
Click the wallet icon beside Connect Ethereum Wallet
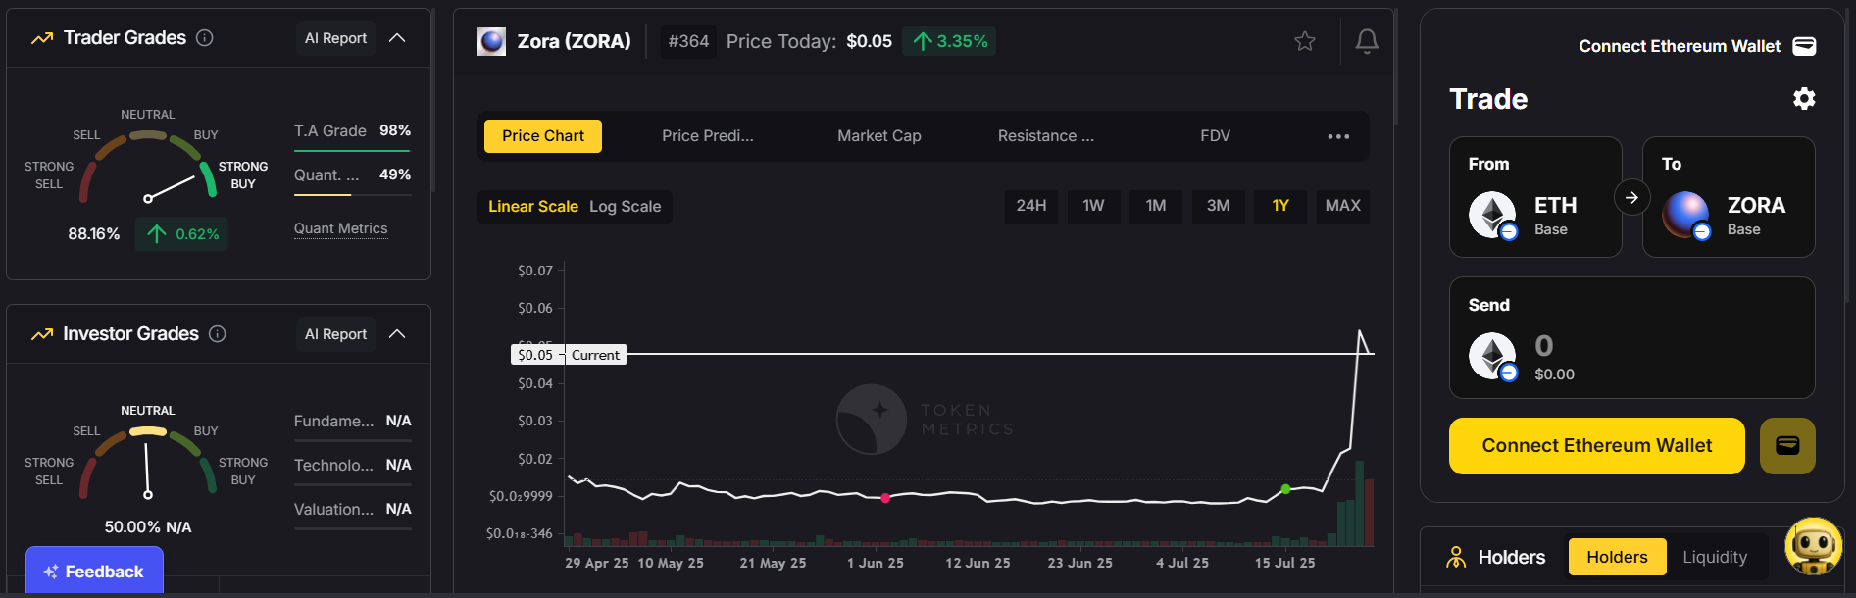click(1804, 46)
